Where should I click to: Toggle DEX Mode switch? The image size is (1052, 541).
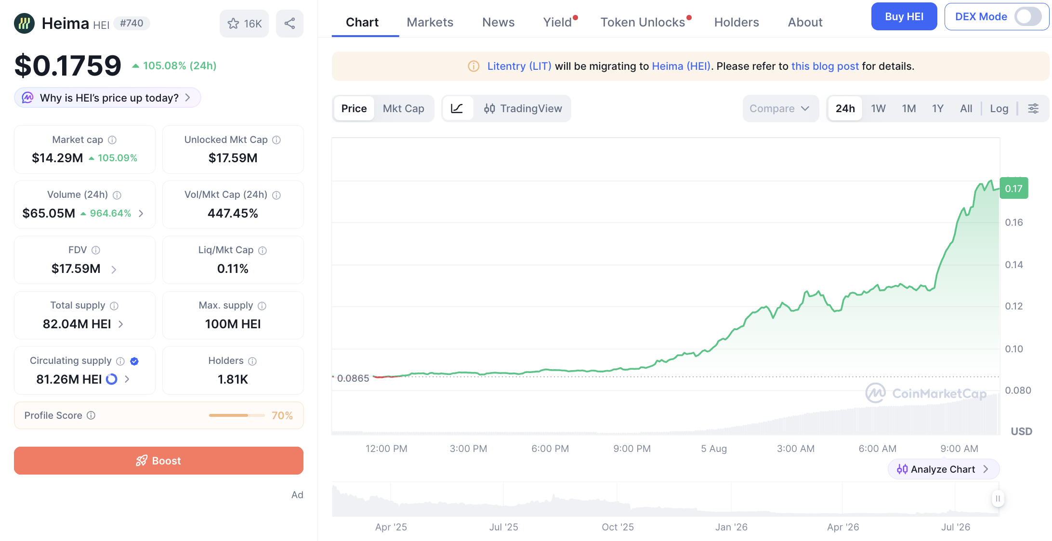(x=1029, y=17)
